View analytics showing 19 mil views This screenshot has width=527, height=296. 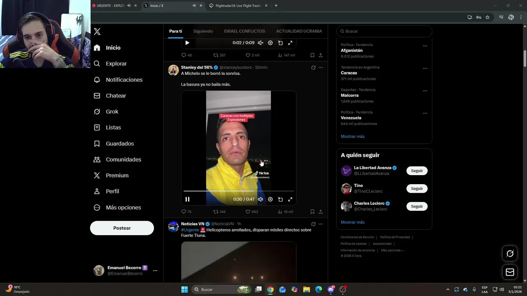(x=286, y=212)
